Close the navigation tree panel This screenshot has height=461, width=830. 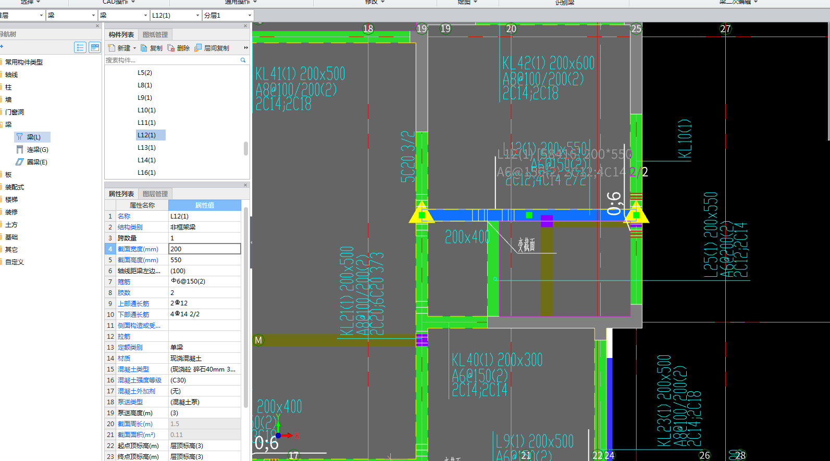pos(97,25)
